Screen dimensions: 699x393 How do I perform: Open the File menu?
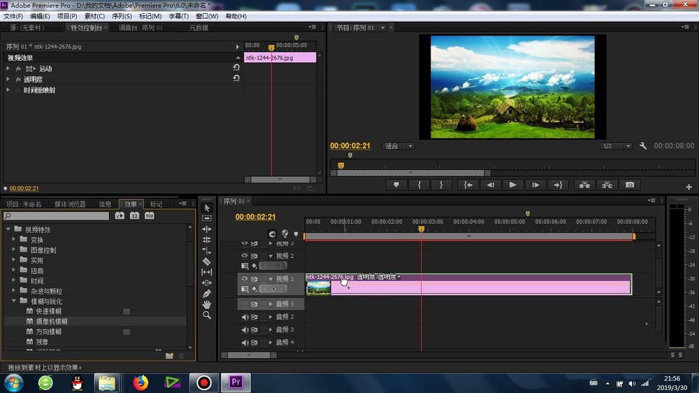[13, 16]
